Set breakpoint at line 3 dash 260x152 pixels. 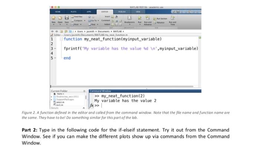55,48
